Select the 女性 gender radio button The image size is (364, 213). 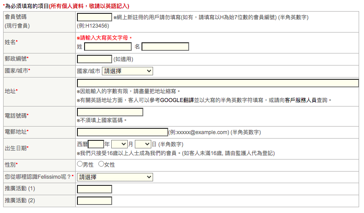pyautogui.click(x=101, y=164)
